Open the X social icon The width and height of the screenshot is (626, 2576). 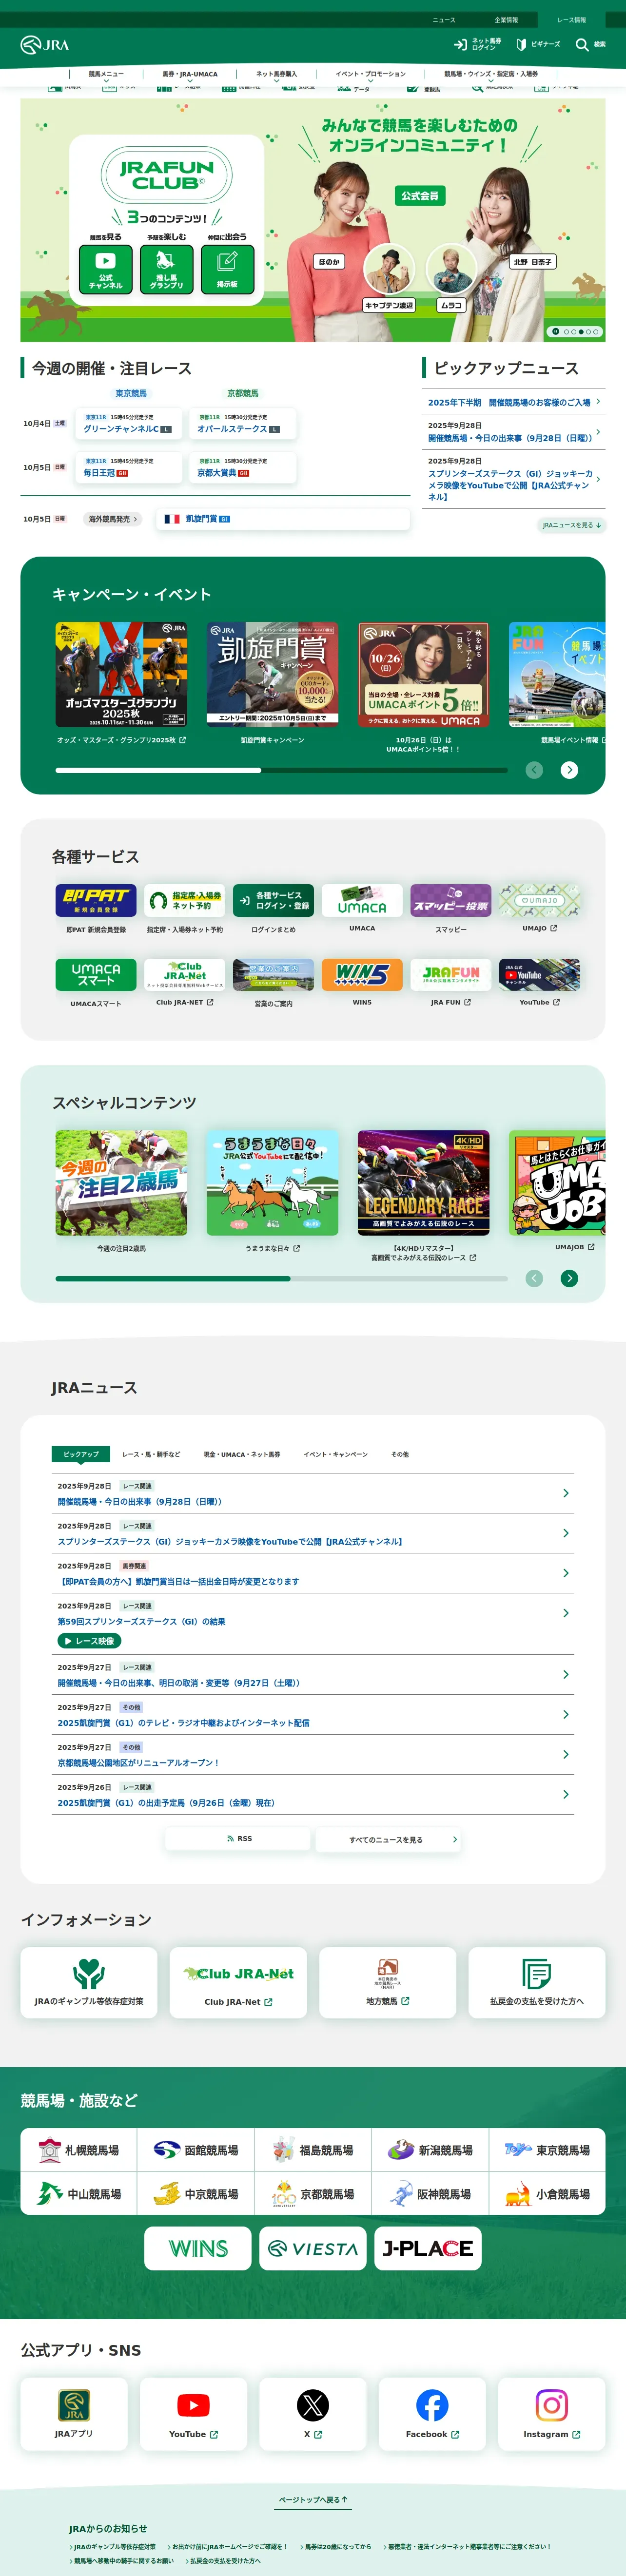coord(313,2405)
